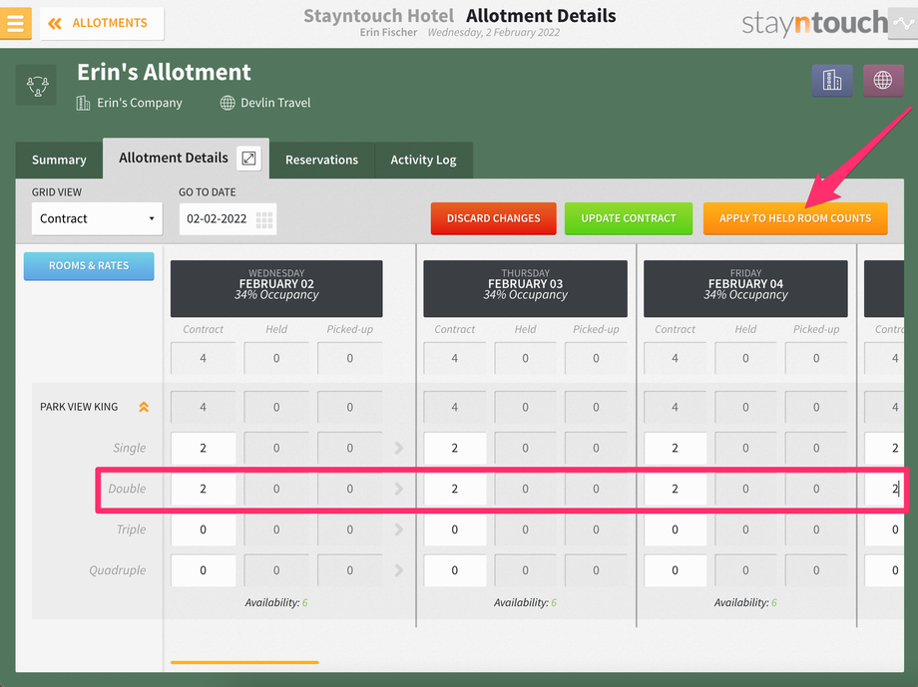This screenshot has width=918, height=687.
Task: Open the Activity Log tab
Action: click(x=423, y=160)
